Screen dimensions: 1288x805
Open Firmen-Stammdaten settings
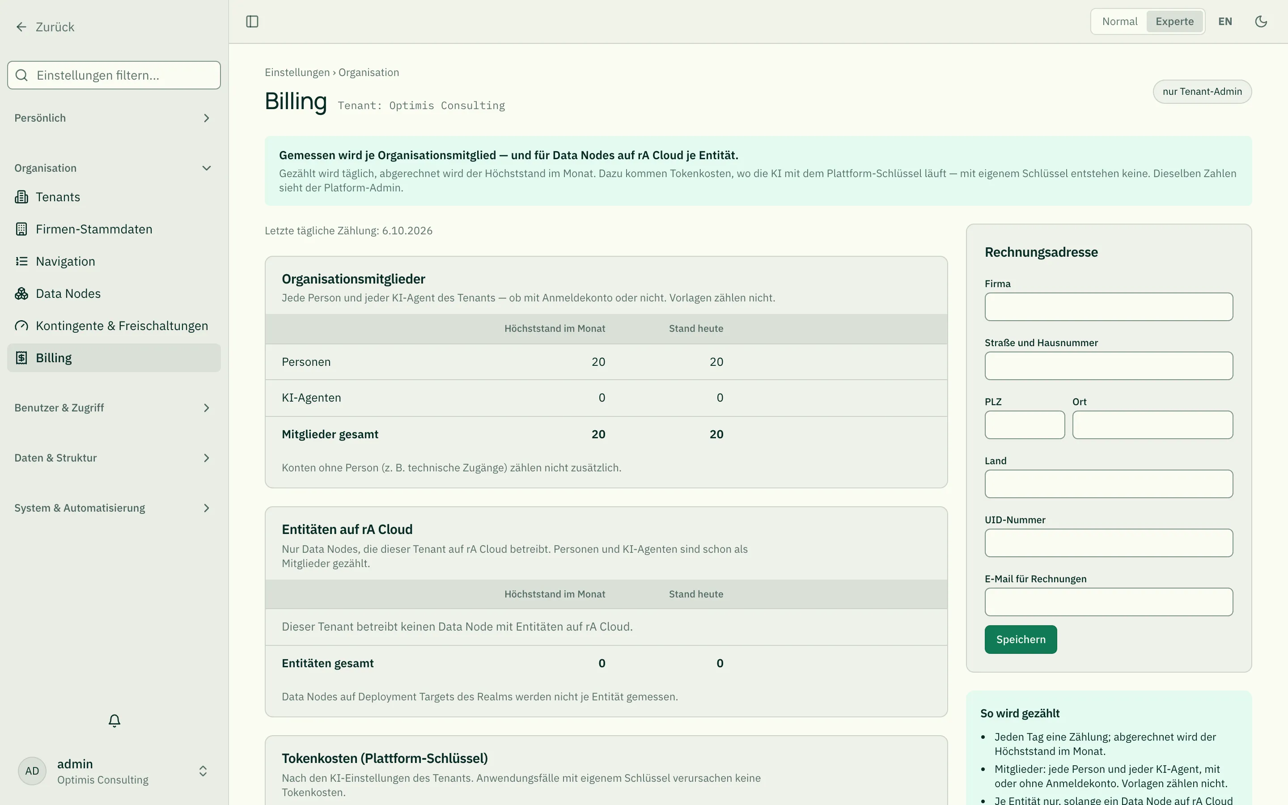[114, 229]
